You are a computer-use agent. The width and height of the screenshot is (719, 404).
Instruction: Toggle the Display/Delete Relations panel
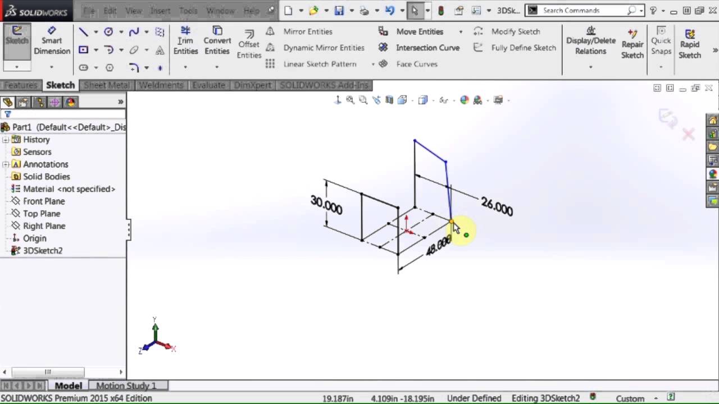591,41
